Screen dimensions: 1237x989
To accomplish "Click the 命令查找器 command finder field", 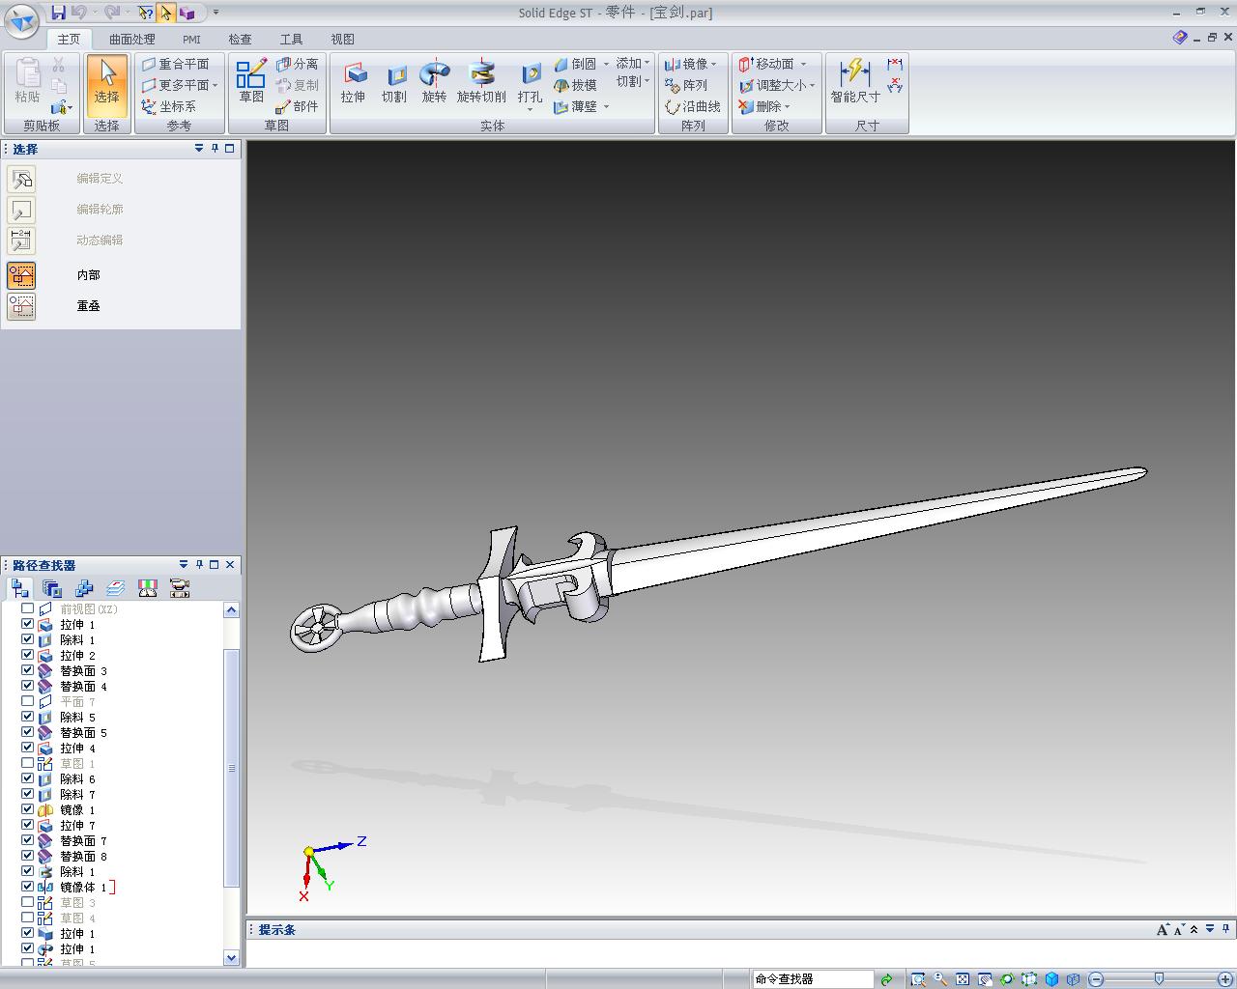I will click(813, 979).
